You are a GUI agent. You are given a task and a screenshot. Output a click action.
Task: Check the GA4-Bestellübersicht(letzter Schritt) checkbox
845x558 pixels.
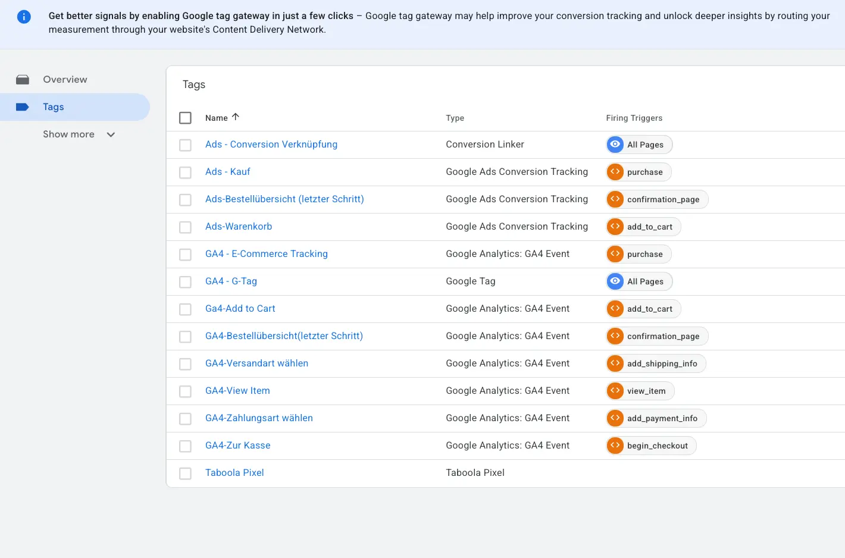tap(186, 337)
